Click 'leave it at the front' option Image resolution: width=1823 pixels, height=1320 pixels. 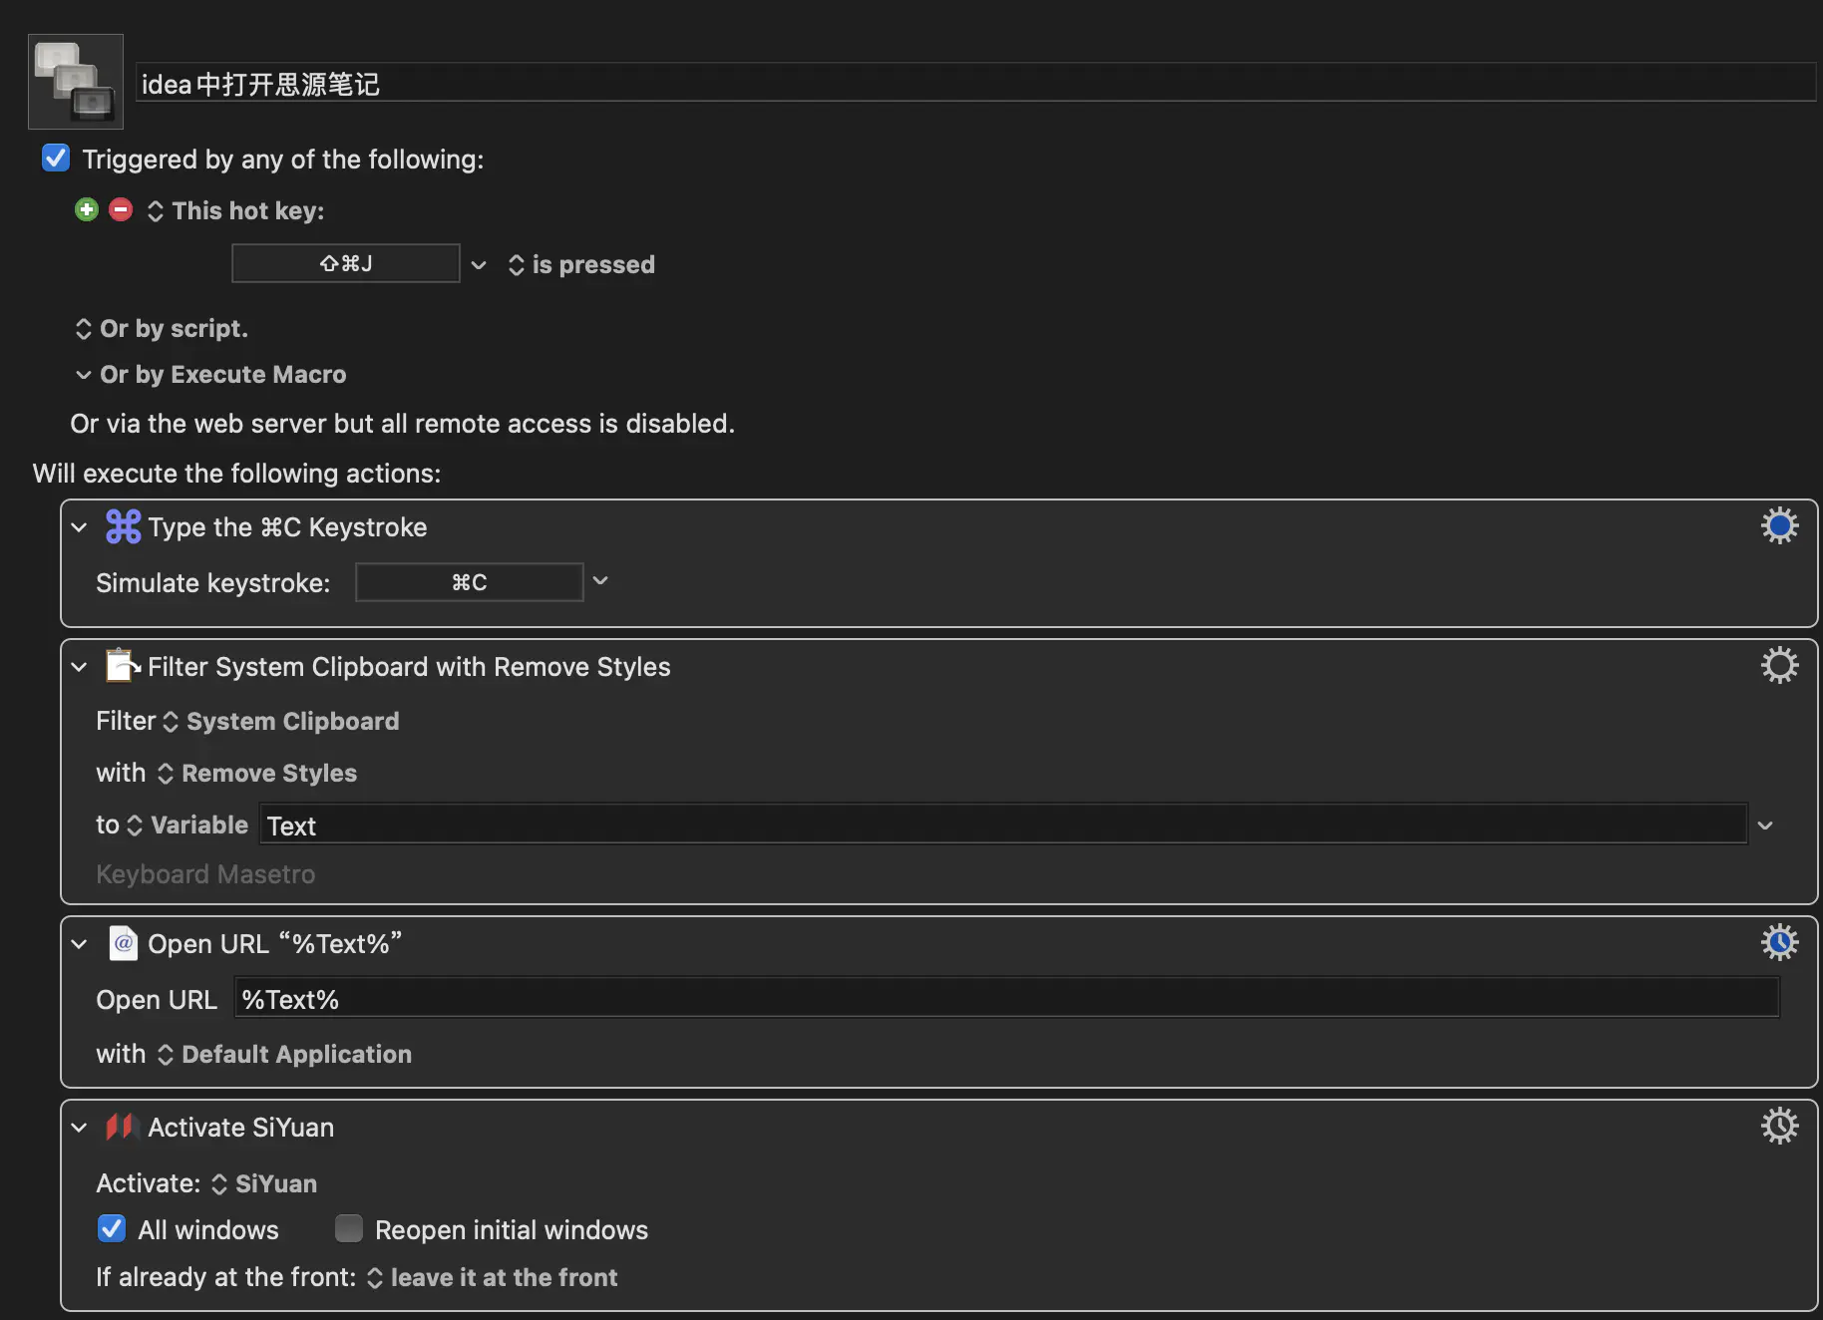tap(493, 1278)
